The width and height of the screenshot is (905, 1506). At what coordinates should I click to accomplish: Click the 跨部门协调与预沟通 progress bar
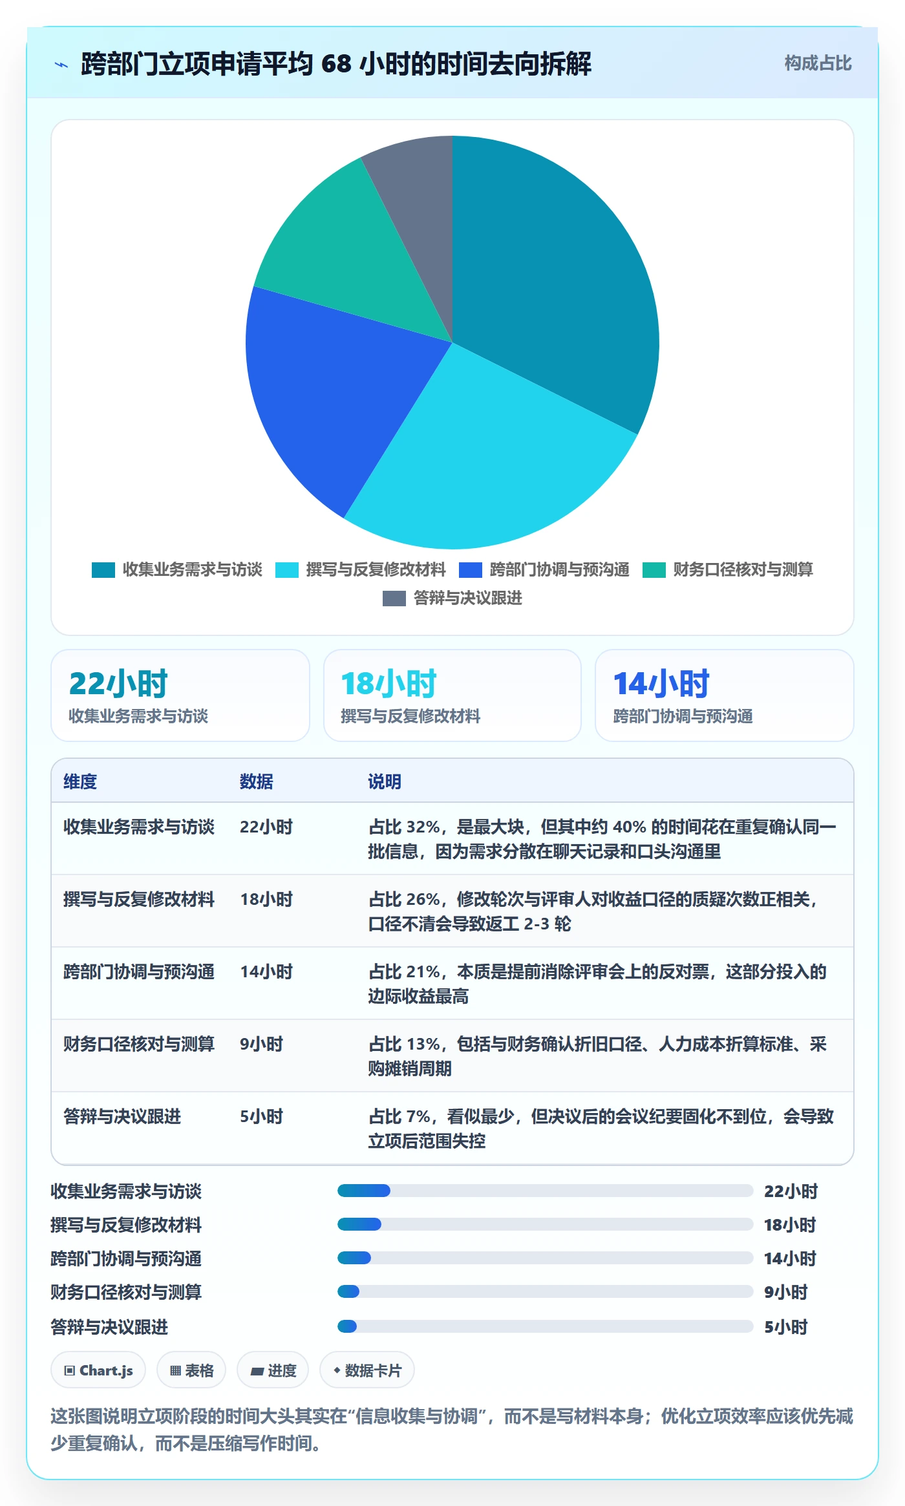545,1258
